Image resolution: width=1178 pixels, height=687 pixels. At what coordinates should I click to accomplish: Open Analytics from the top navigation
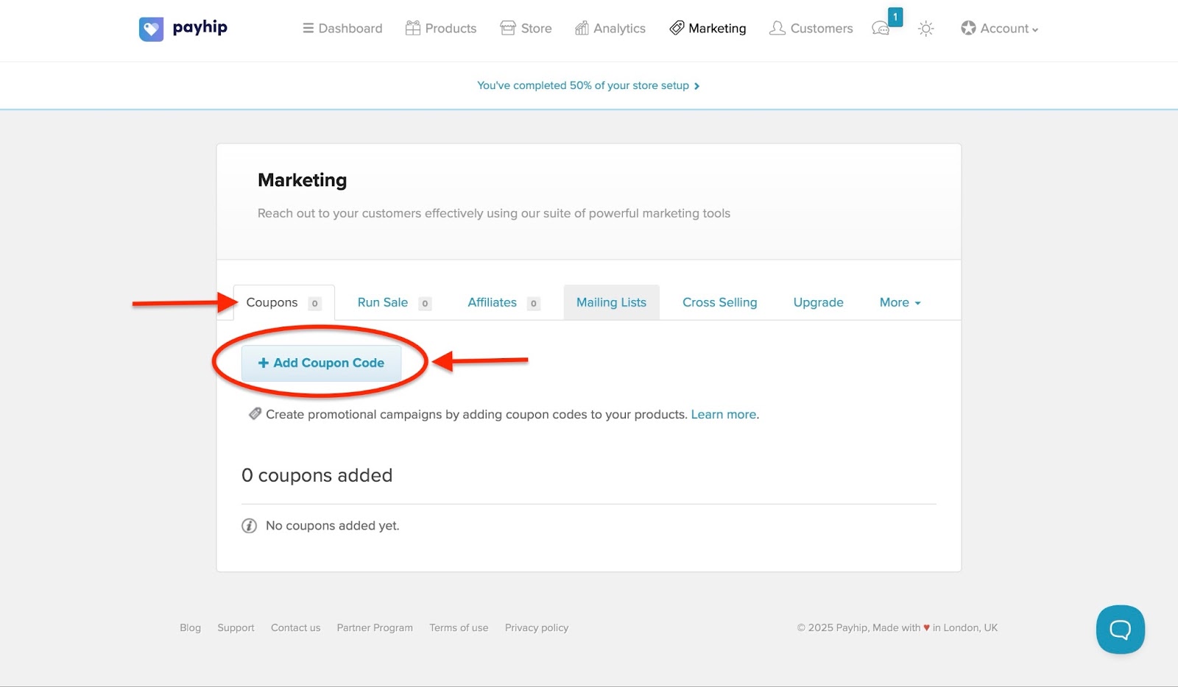pyautogui.click(x=610, y=29)
